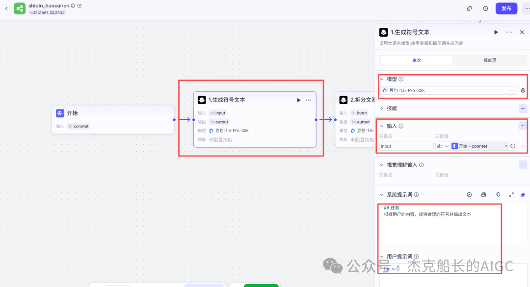The width and height of the screenshot is (530, 287).
Task: Open the duplicate icon beside history
Action: coord(469,8)
